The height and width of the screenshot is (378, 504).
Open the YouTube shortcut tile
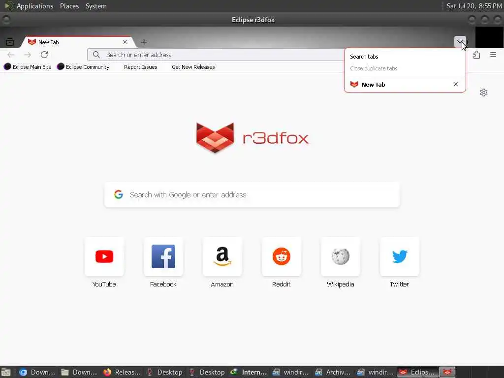pyautogui.click(x=104, y=256)
